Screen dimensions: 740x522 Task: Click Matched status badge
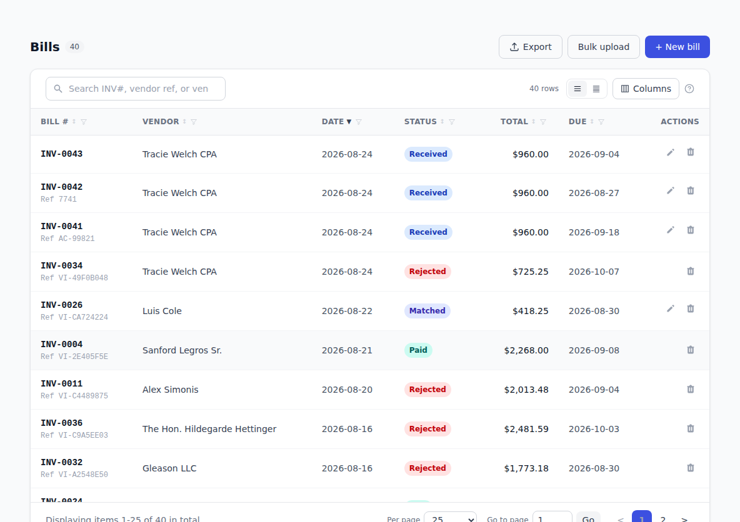coord(427,311)
